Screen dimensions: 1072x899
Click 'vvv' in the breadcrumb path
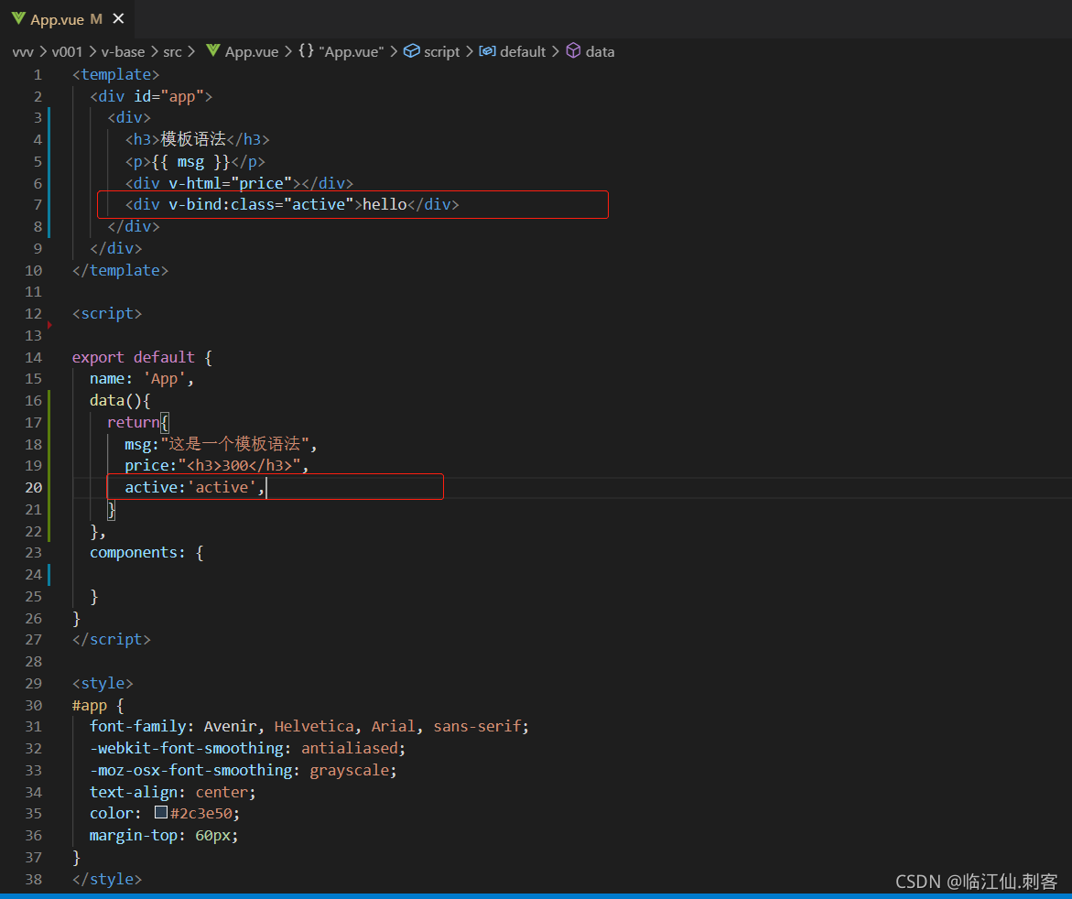[x=23, y=52]
